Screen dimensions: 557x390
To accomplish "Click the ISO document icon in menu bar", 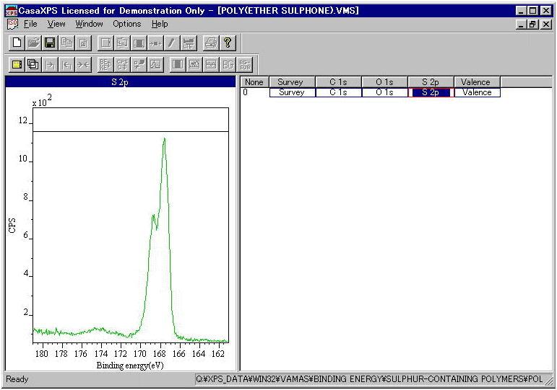I will [12, 24].
